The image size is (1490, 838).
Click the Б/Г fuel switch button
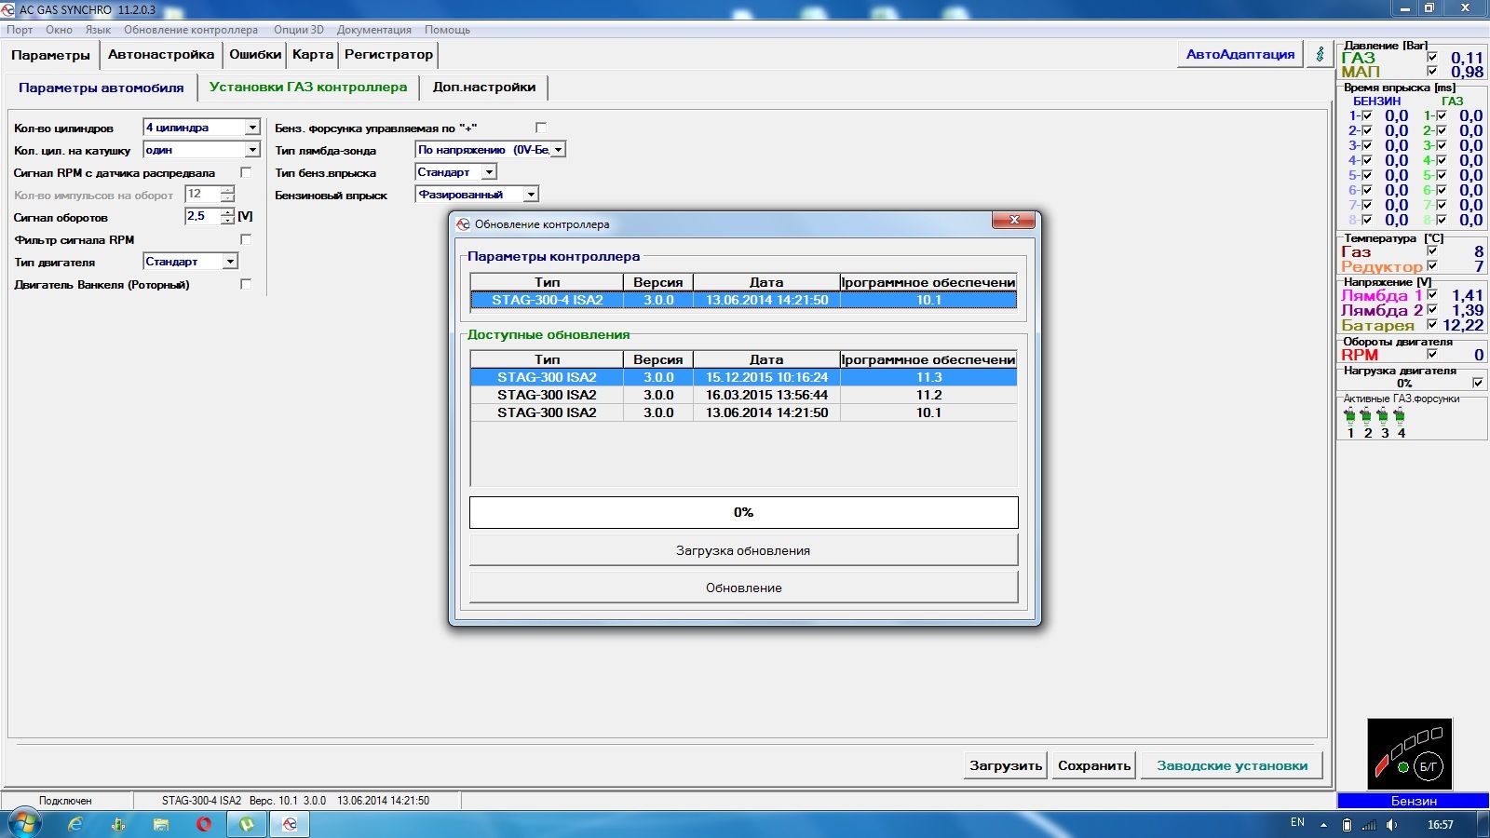pos(1428,766)
